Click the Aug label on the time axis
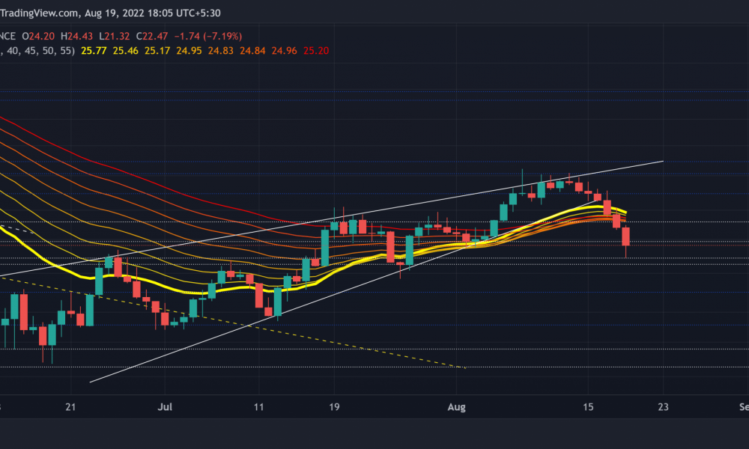 point(457,407)
